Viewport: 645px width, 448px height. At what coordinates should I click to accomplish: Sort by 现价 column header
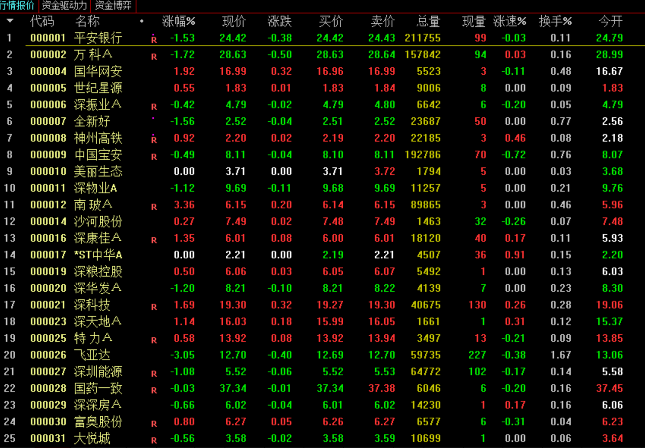point(234,21)
